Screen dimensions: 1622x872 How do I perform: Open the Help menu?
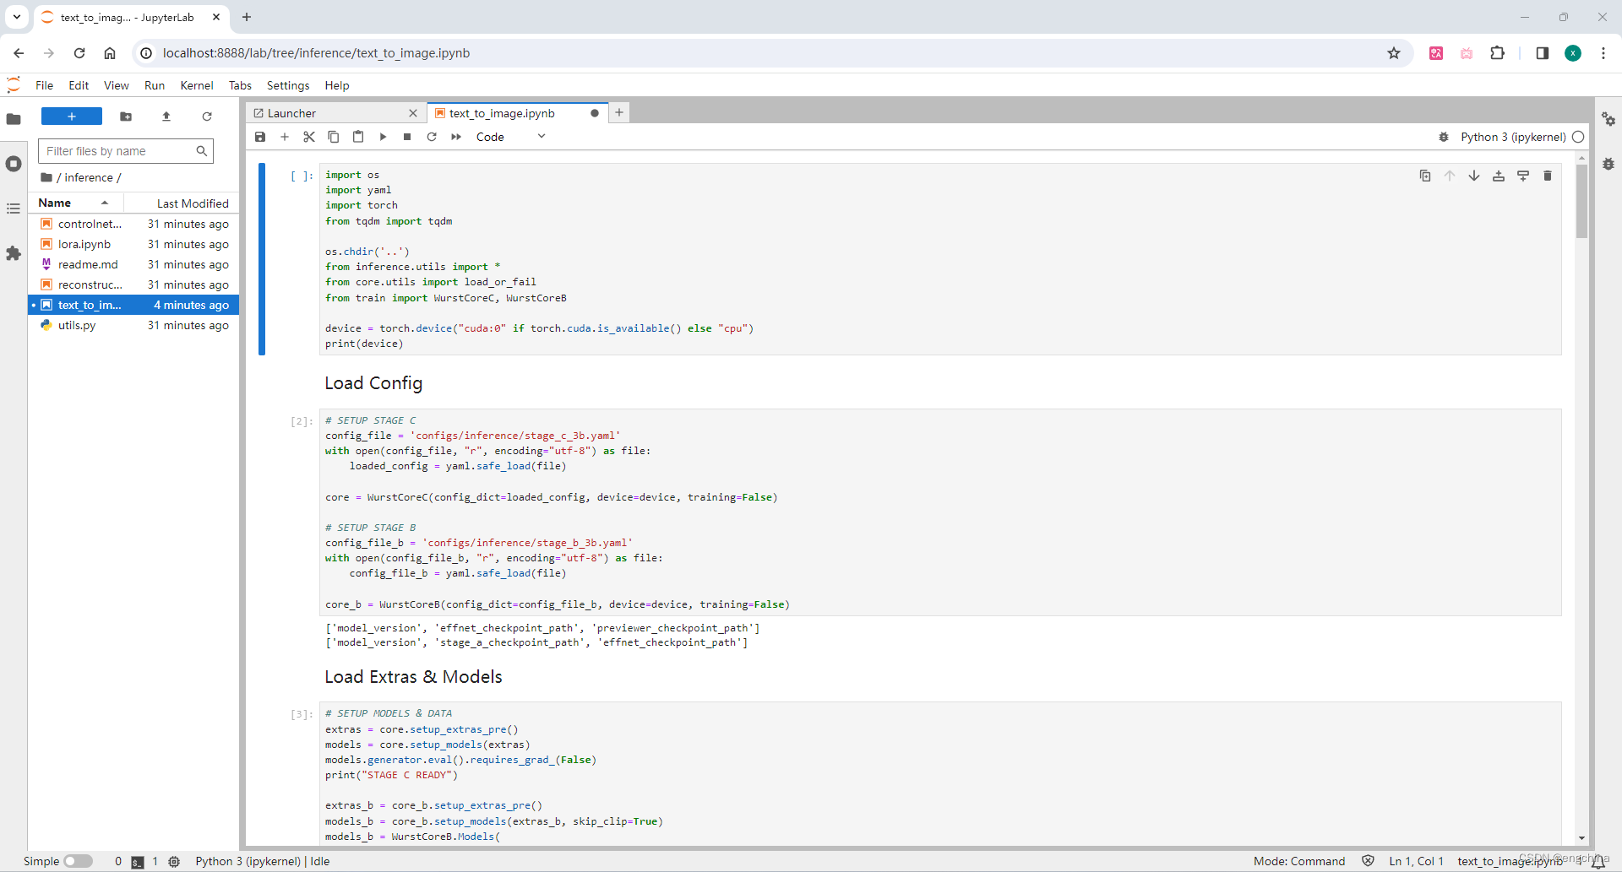point(337,85)
